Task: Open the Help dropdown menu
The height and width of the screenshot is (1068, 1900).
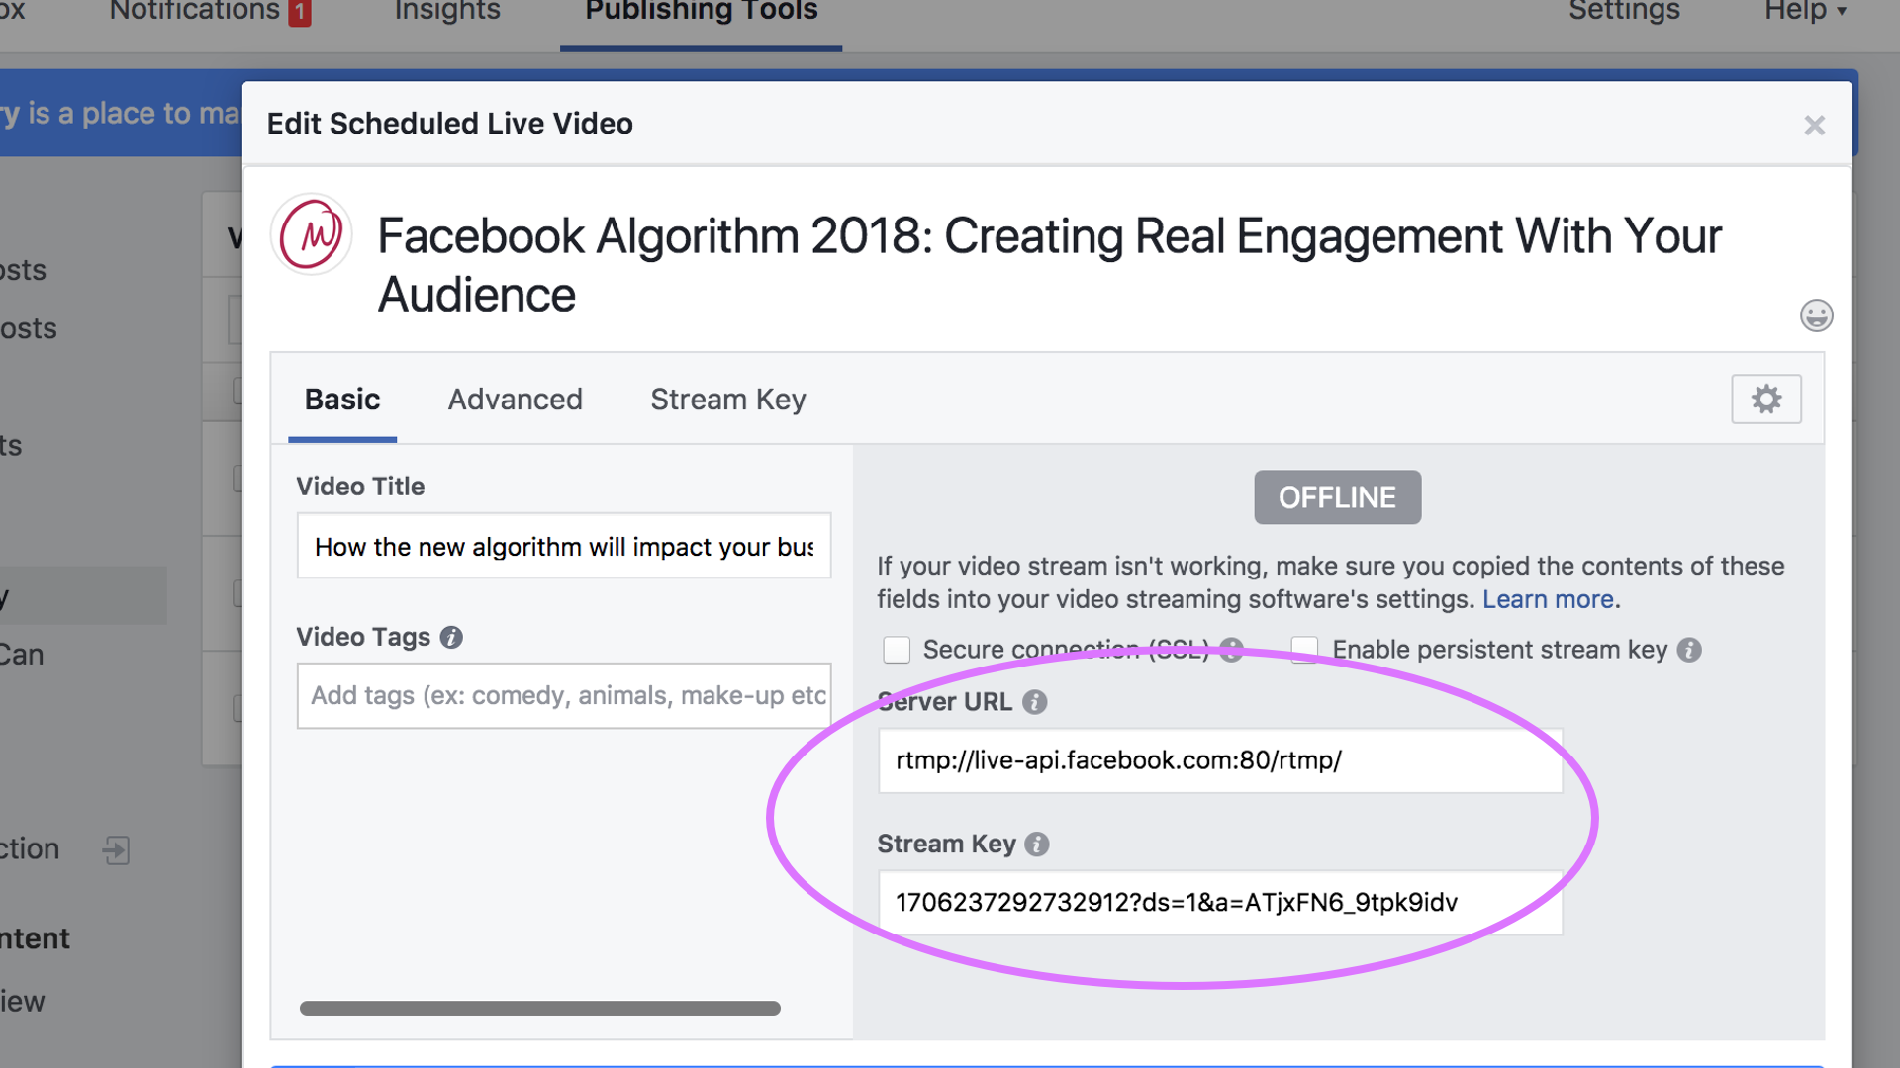Action: tap(1805, 11)
